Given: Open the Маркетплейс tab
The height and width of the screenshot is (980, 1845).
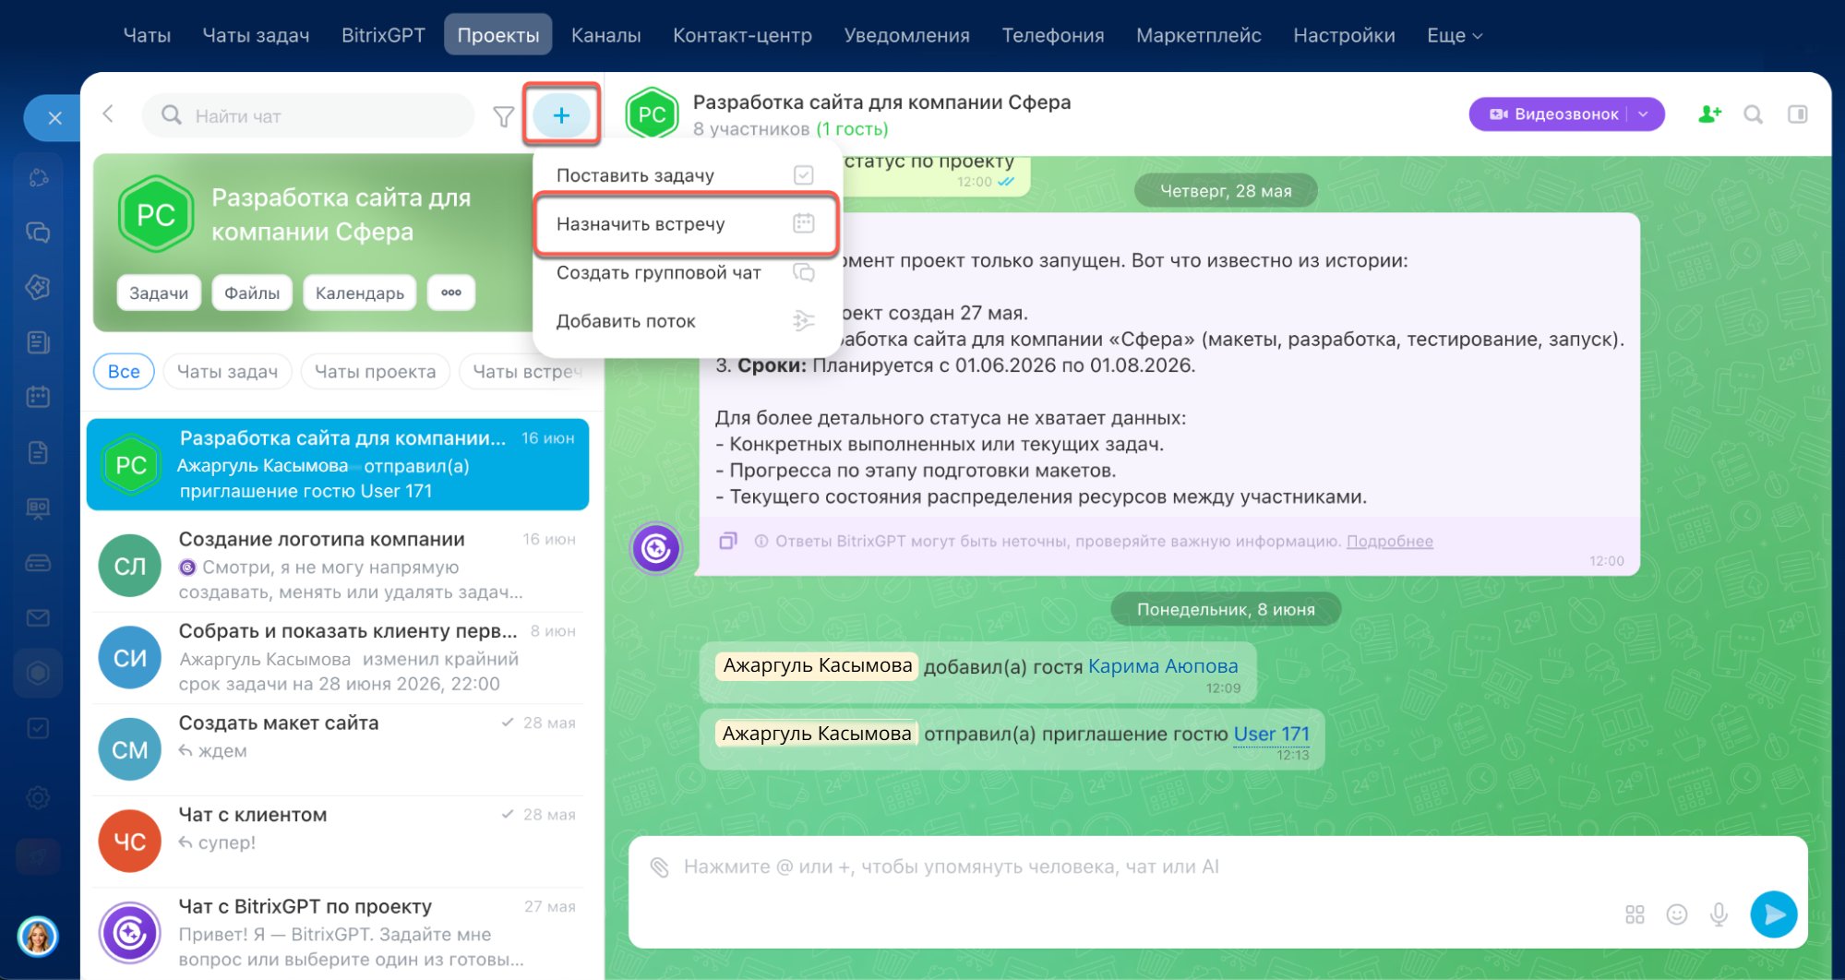Looking at the screenshot, I should tap(1198, 35).
